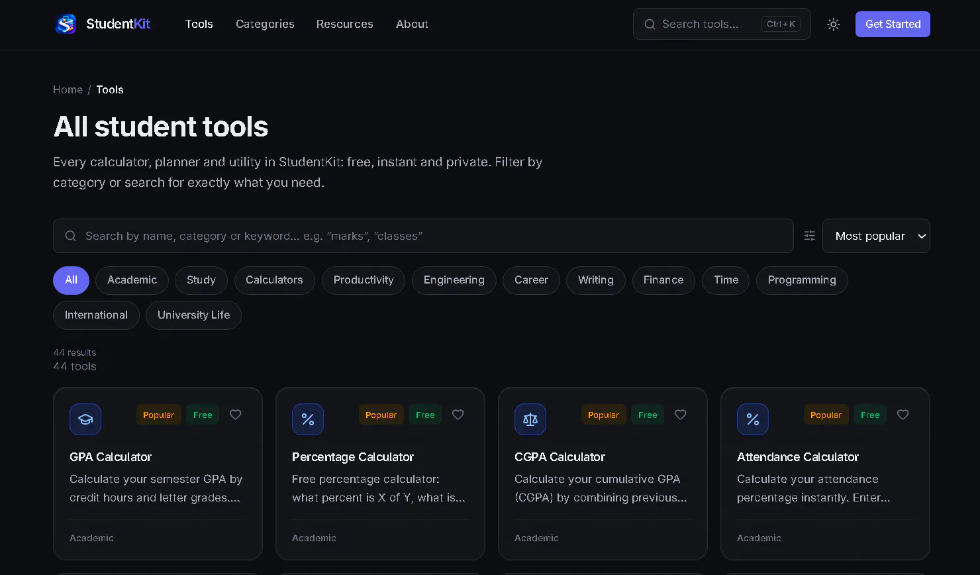Click the Free badge on Percentage Calculator
980x575 pixels.
coord(425,415)
